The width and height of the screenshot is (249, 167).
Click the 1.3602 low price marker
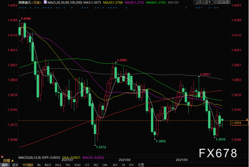point(161,141)
